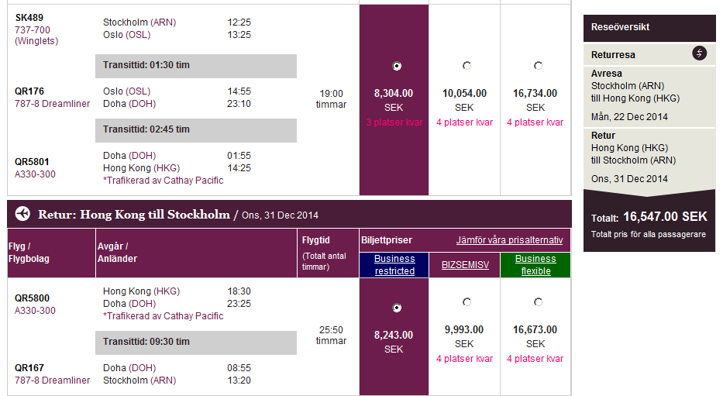Screen dimensions: 723x396
Task: Click flight number QR5801
Action: click(32, 162)
